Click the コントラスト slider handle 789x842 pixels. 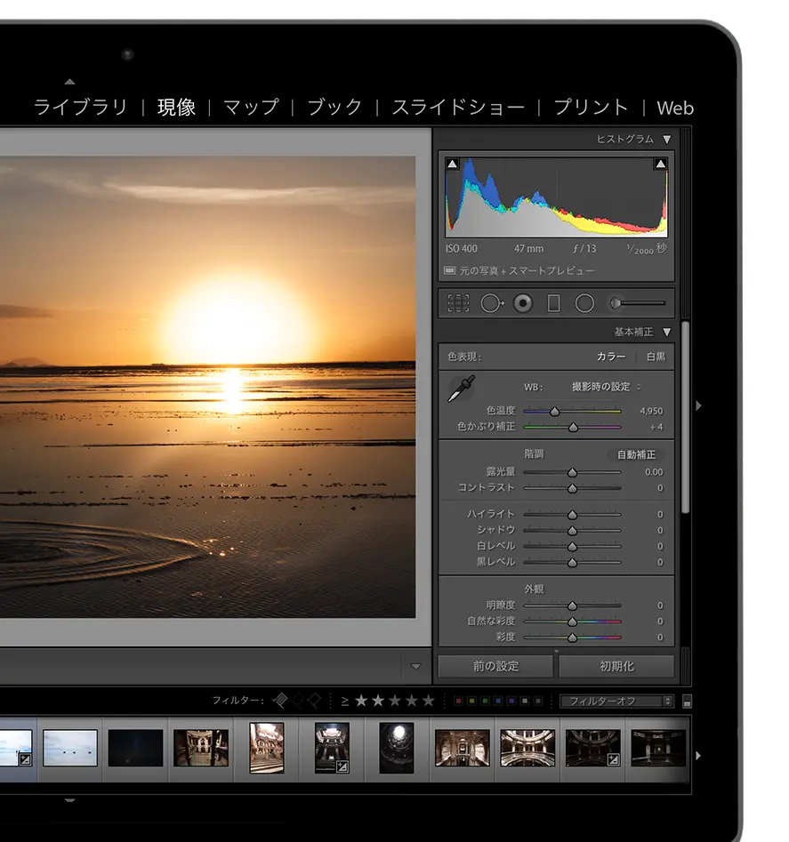click(572, 488)
